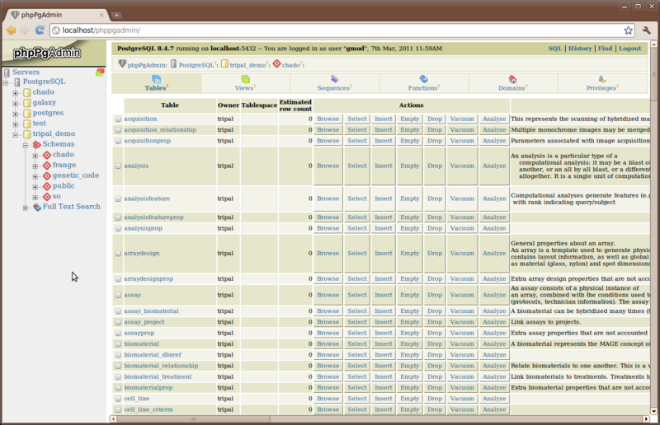Expand the genetic_code schema node
660x425 pixels.
click(35, 176)
